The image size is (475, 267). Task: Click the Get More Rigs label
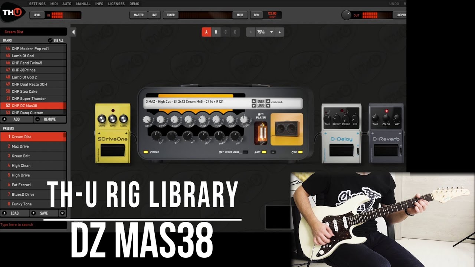tap(230, 152)
